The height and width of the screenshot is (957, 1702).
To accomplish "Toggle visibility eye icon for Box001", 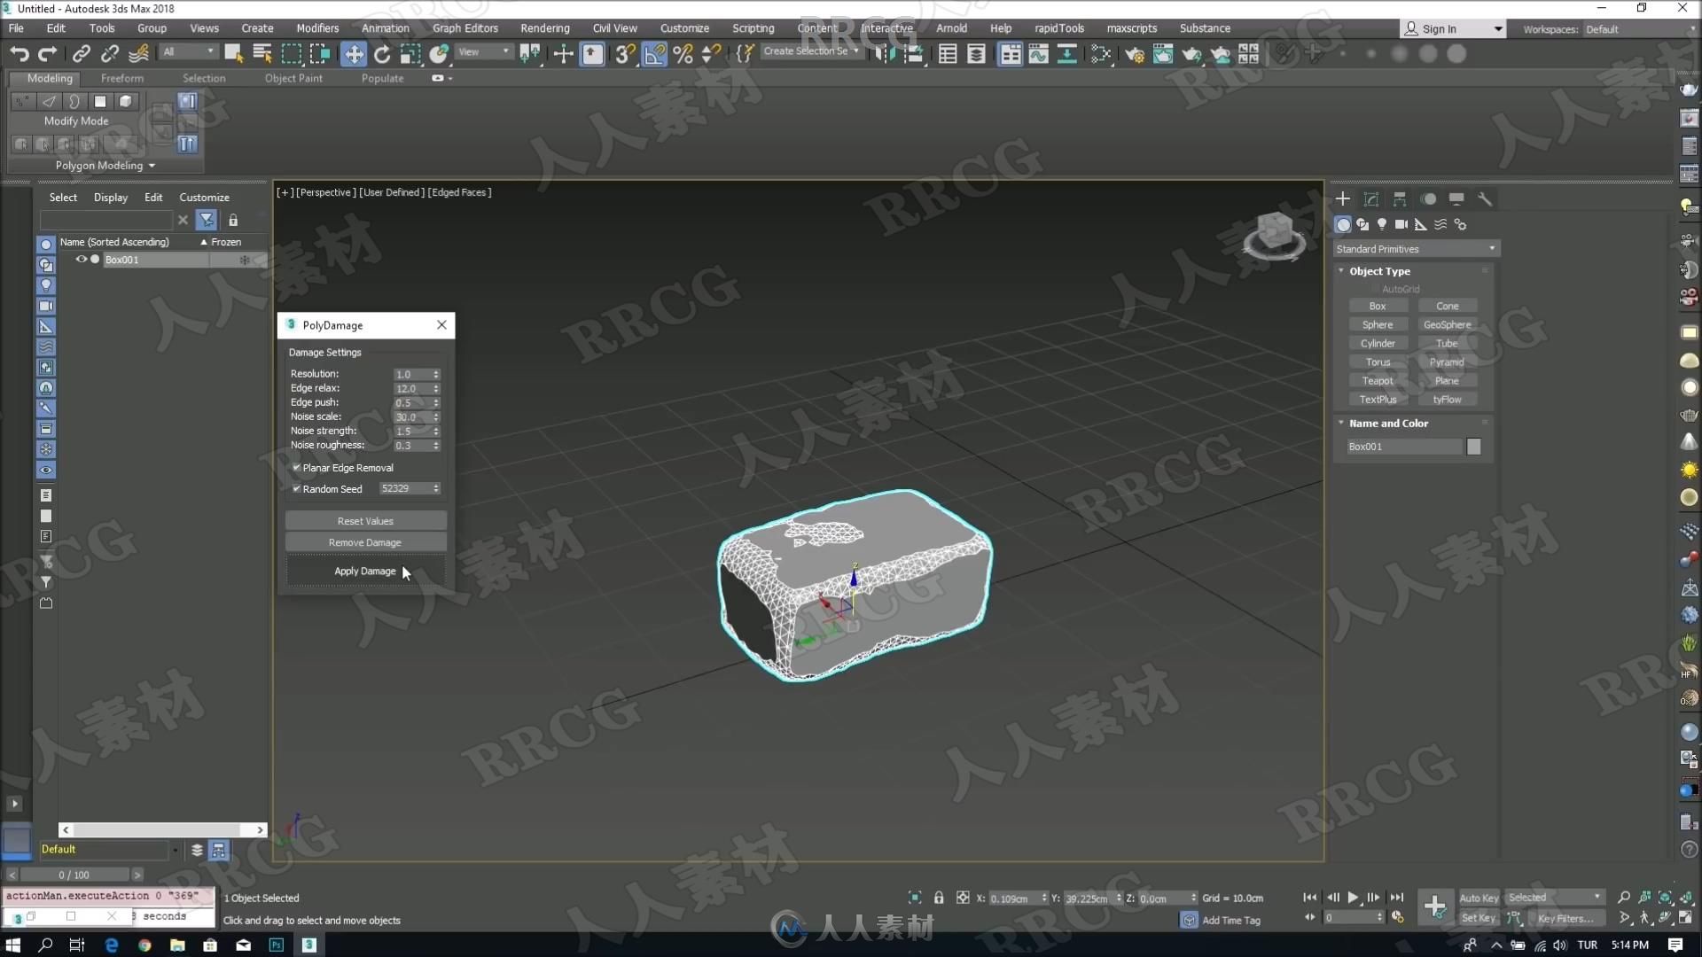I will coord(80,258).
